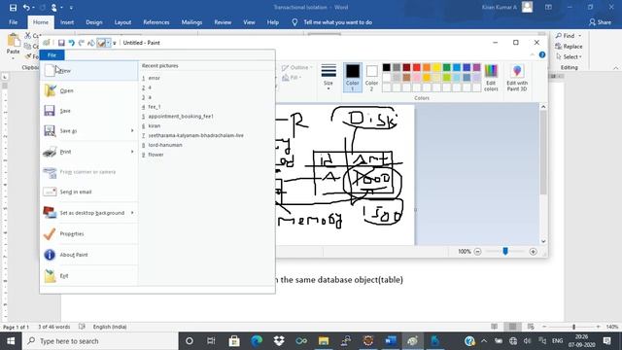
Task: Open recent picture appointment_booking_fee1
Action: point(181,117)
